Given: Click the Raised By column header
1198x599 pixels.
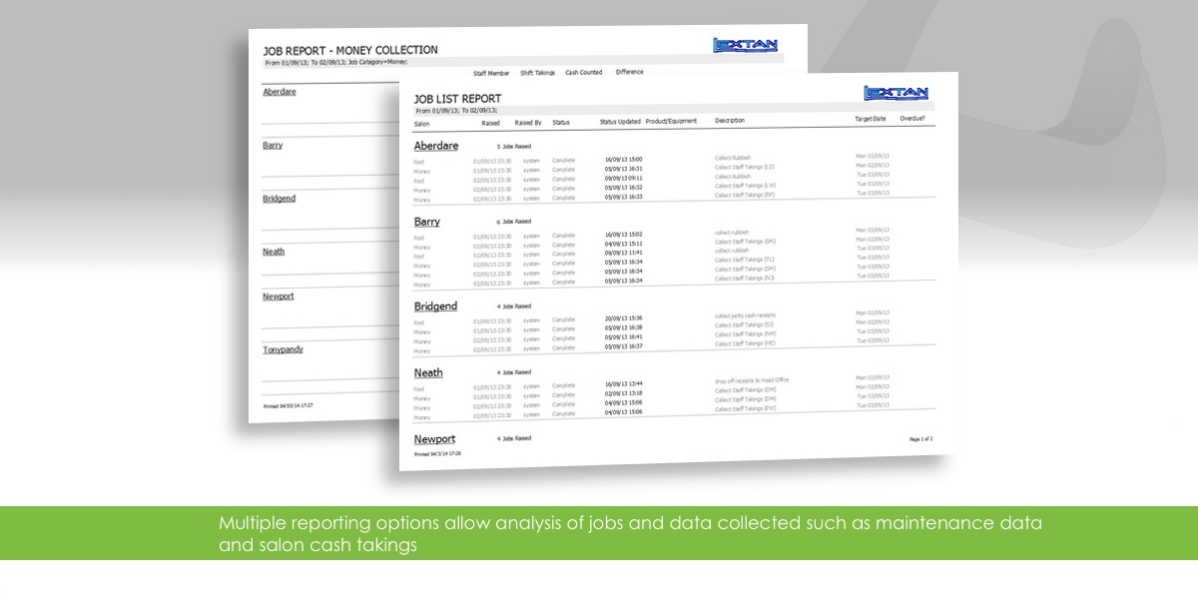Looking at the screenshot, I should (x=528, y=123).
